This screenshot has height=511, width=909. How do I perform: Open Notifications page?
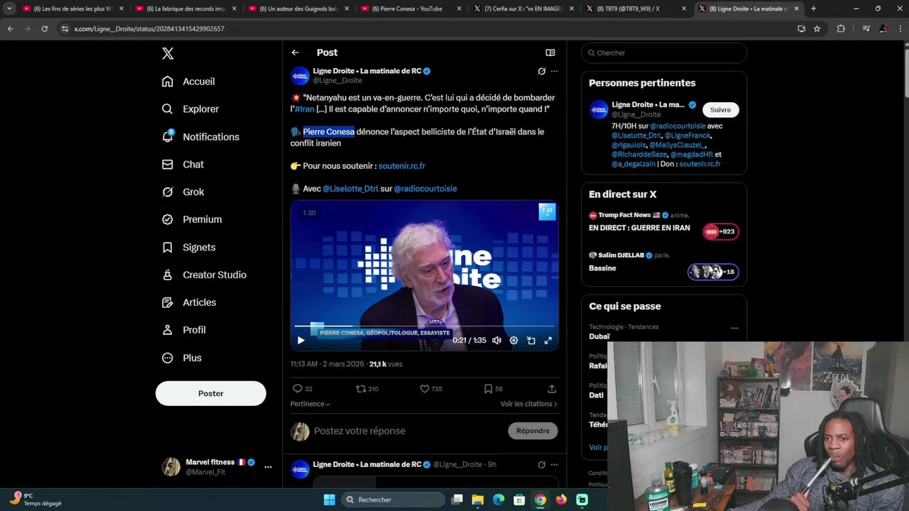tap(200, 137)
